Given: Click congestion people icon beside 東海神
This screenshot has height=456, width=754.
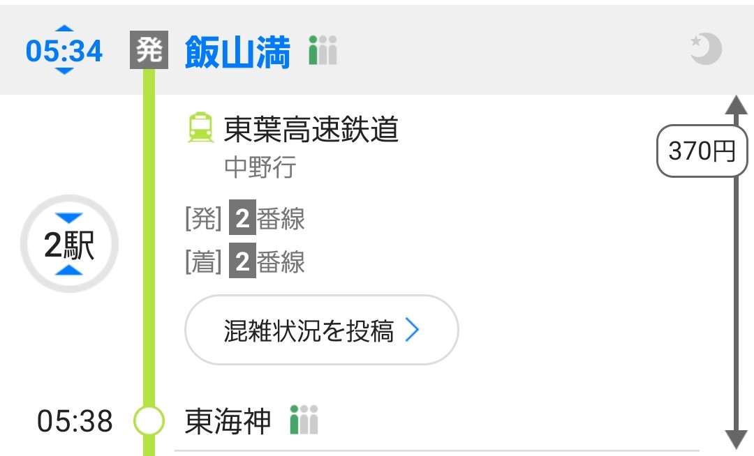Looking at the screenshot, I should click(304, 420).
